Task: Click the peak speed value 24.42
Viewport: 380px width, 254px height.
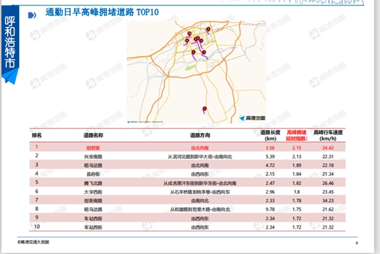Action: [x=328, y=148]
